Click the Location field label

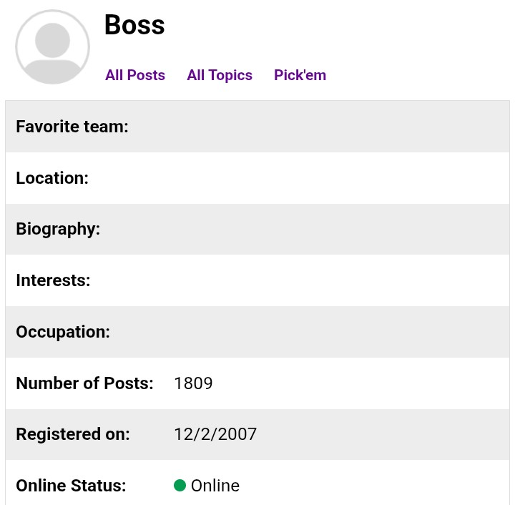tap(52, 178)
